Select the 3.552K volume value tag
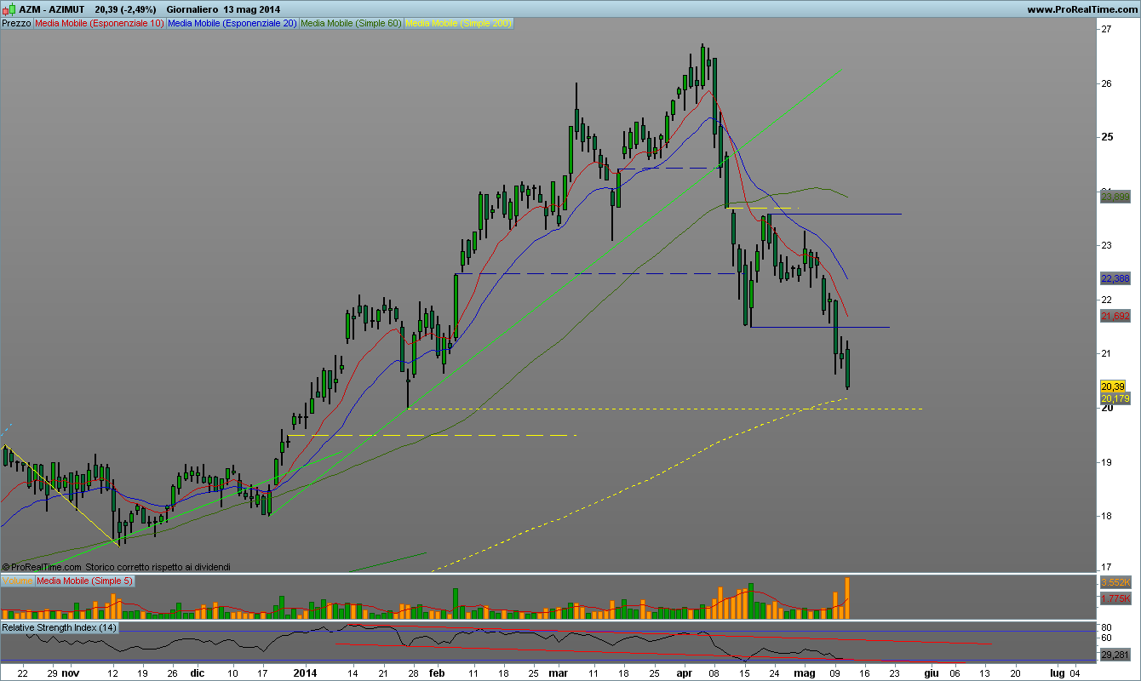Viewport: 1141px width, 681px height. (x=1115, y=582)
